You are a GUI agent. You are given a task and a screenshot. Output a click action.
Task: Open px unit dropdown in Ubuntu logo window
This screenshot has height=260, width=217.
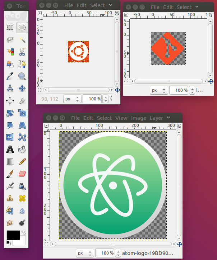[72, 99]
